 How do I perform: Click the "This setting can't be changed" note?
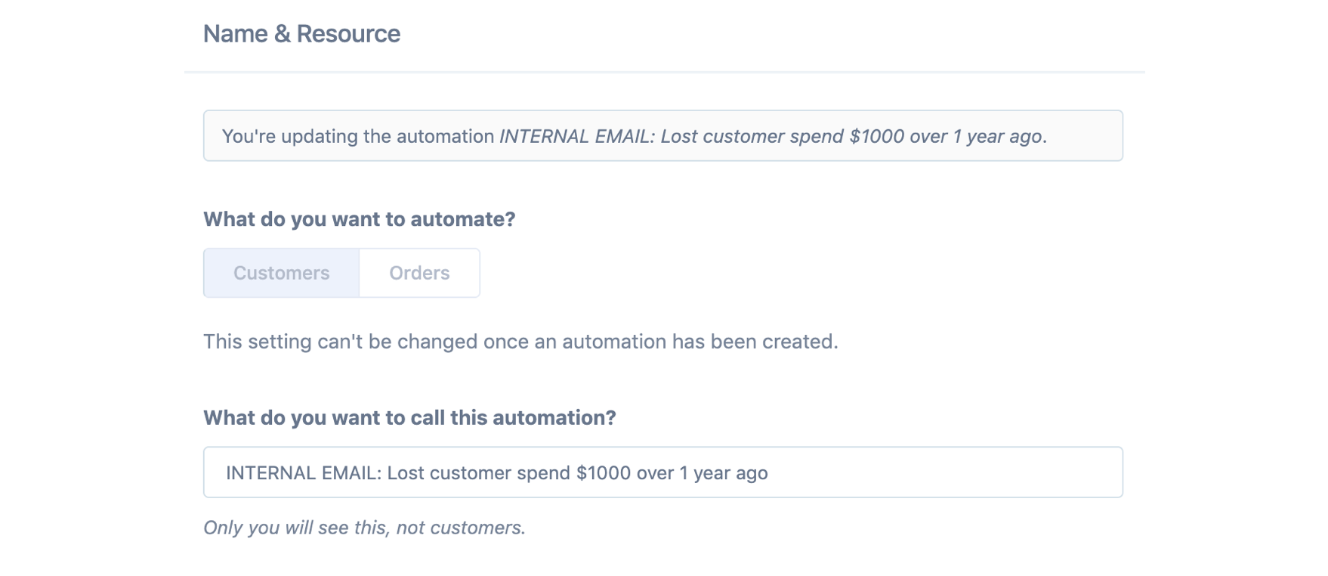coord(520,342)
